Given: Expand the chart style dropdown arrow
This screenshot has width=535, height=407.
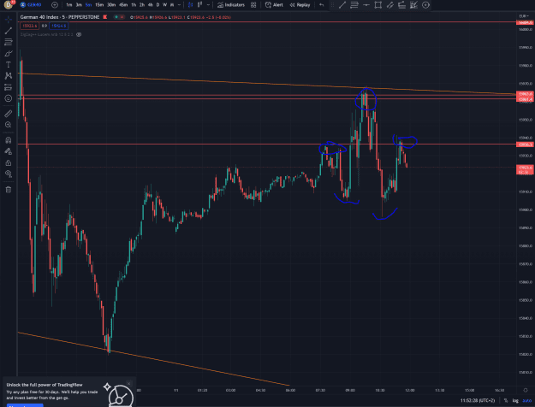Looking at the screenshot, I should click(x=208, y=5).
